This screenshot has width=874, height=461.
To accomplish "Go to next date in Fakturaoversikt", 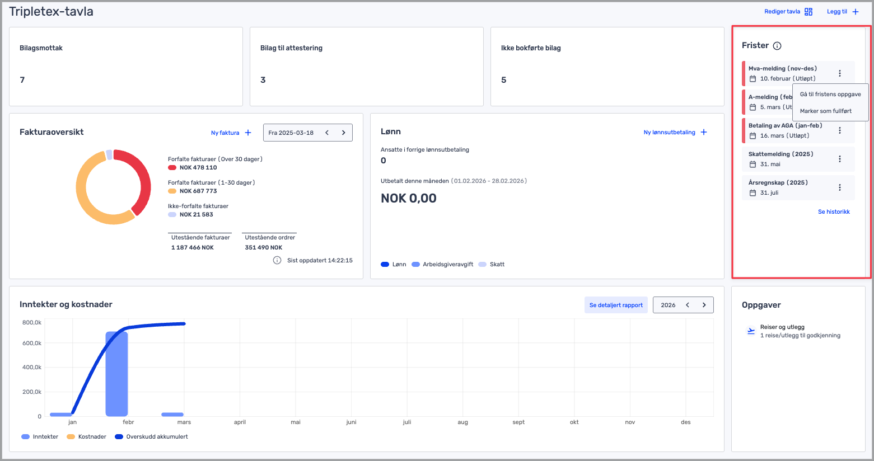I will [x=343, y=133].
